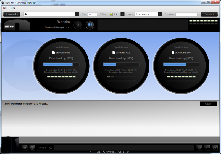Open settings gear icon

tap(199, 148)
